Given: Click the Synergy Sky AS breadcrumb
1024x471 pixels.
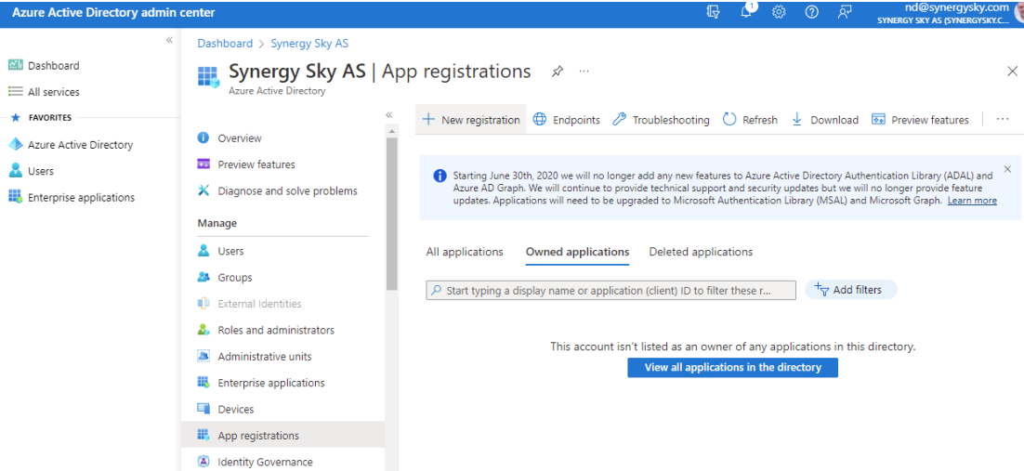Looking at the screenshot, I should click(309, 43).
